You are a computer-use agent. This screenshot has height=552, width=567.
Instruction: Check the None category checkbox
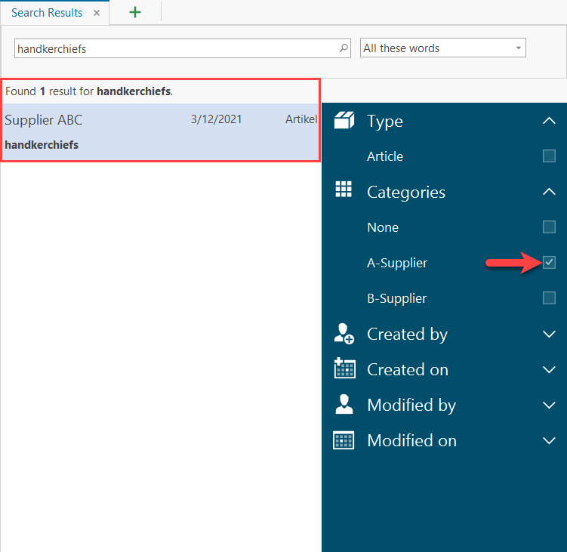point(549,227)
